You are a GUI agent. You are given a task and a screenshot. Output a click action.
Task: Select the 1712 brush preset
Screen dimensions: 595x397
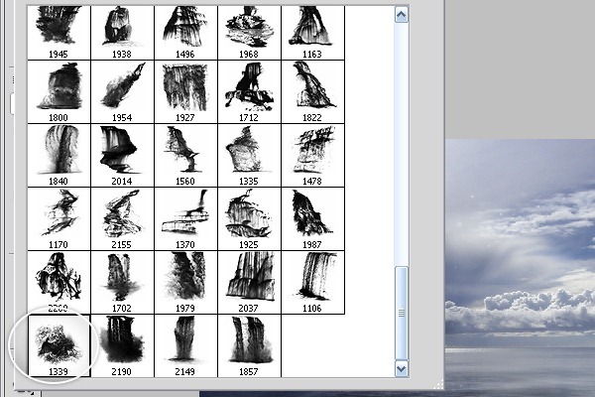point(249,92)
